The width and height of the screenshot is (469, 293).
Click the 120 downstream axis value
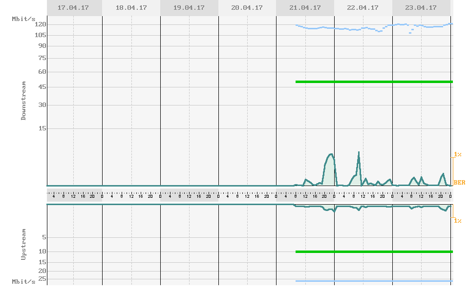pyautogui.click(x=40, y=24)
